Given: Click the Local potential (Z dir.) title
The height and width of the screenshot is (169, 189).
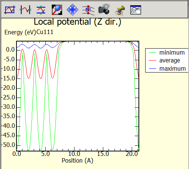Looking at the screenshot, I should click(x=77, y=22).
